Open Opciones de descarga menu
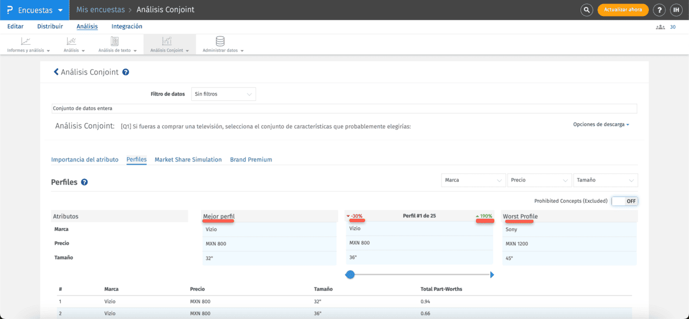689x319 pixels. pyautogui.click(x=601, y=124)
